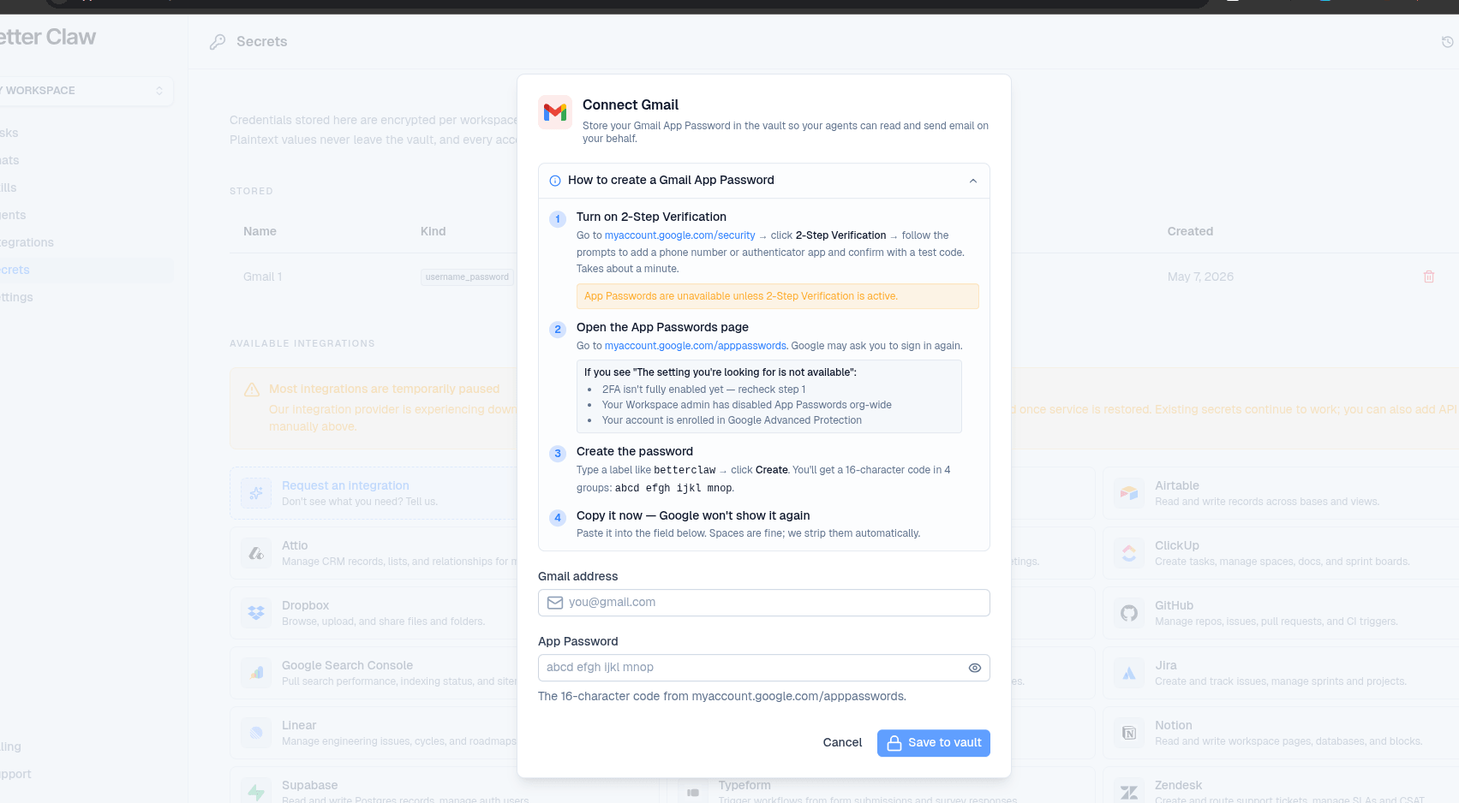This screenshot has width=1459, height=803.
Task: Click the Jira card title
Action: (1165, 665)
